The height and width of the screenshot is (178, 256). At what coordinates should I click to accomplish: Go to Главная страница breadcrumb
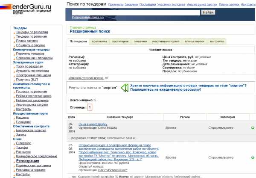click(x=83, y=27)
